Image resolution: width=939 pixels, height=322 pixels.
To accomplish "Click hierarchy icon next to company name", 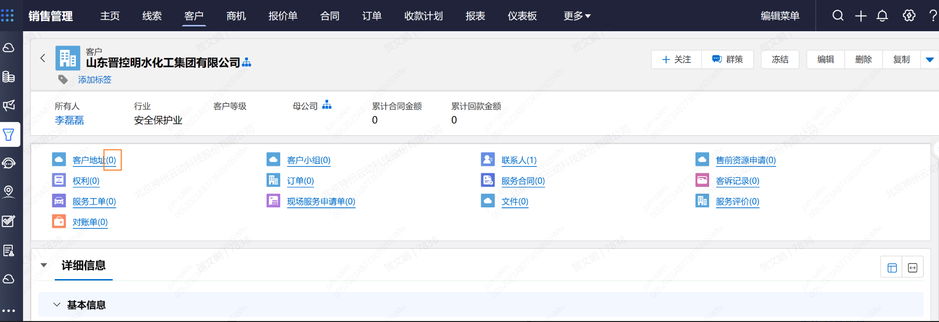I will (x=247, y=62).
